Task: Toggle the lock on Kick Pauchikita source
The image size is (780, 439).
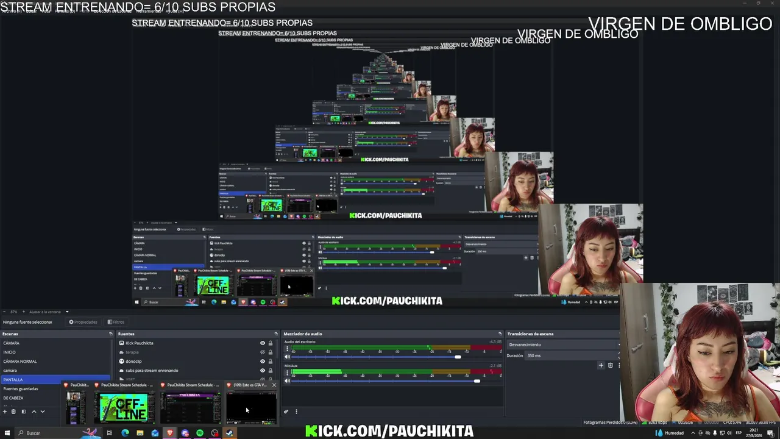Action: [271, 343]
